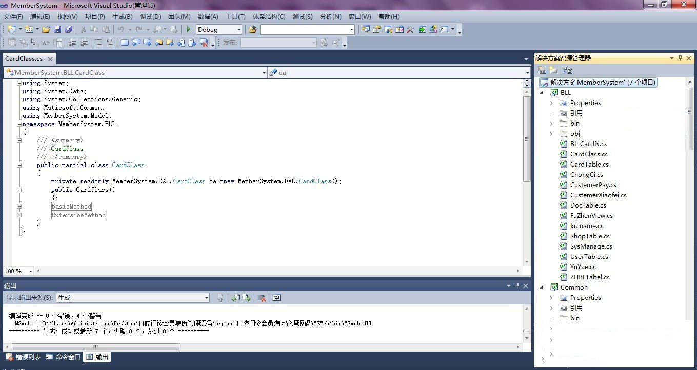Toggle a bookmark with the bookmark icon

click(x=124, y=43)
